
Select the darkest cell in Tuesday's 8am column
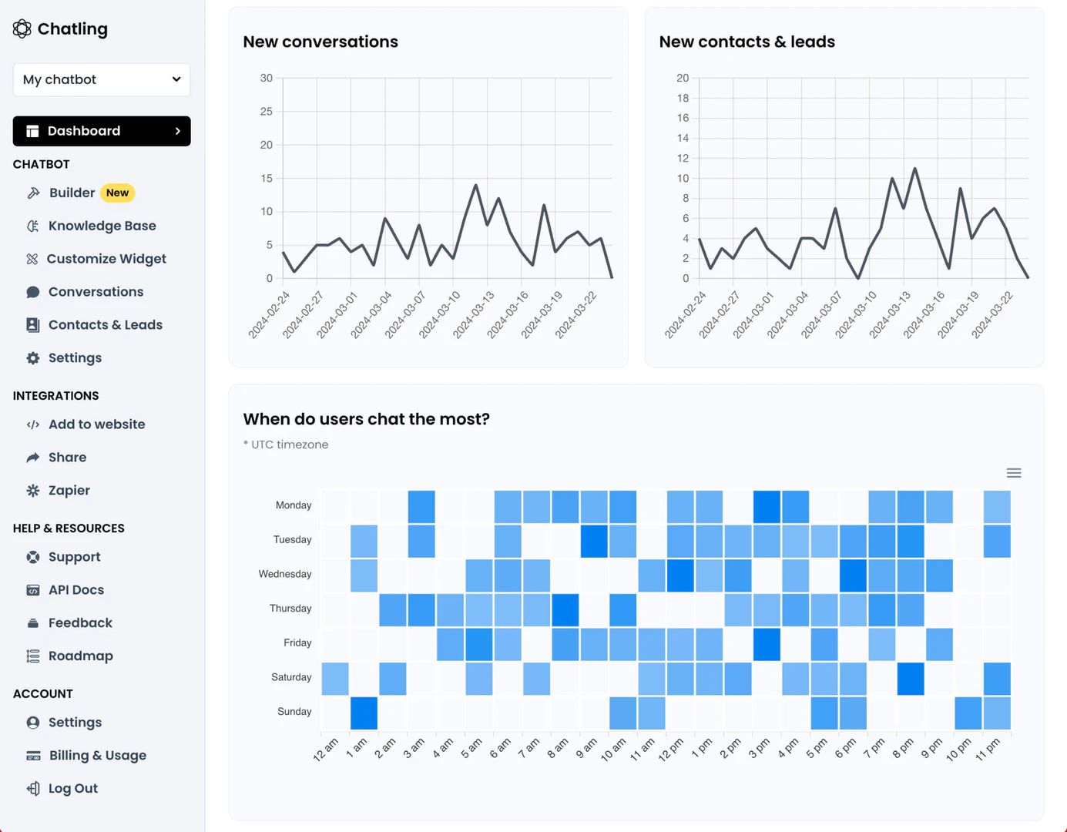click(595, 539)
